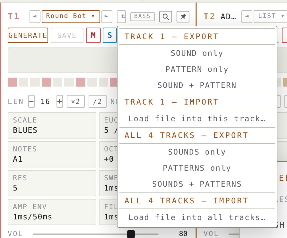Toggle the third sequencer step
Image resolution: width=287 pixels, height=238 pixels.
(35, 82)
